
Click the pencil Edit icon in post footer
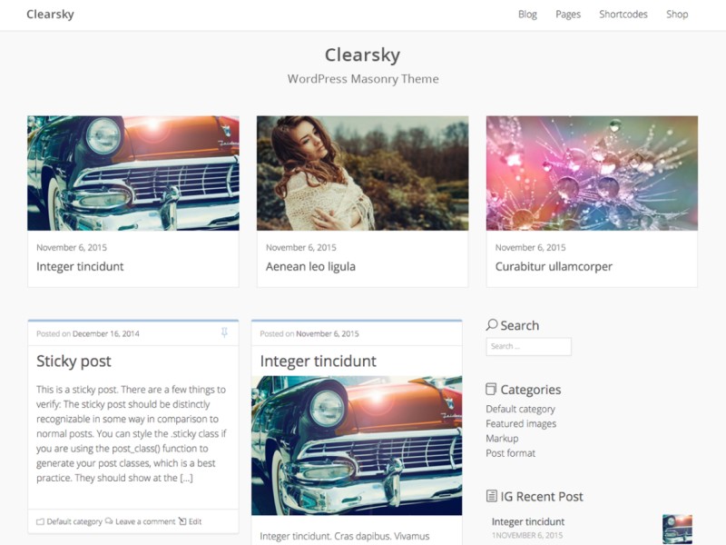(182, 521)
